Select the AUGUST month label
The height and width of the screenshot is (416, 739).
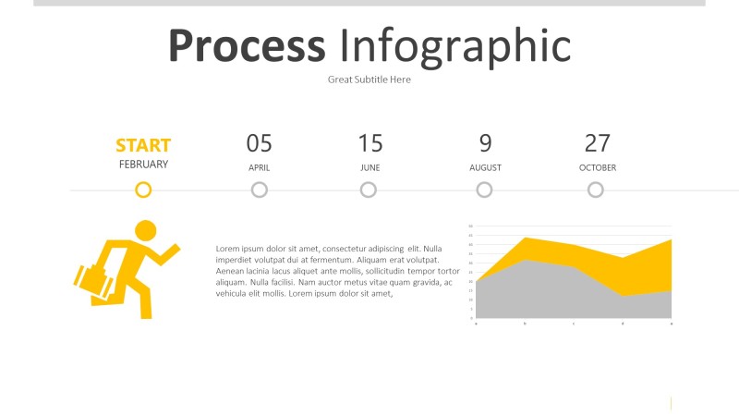tap(485, 168)
